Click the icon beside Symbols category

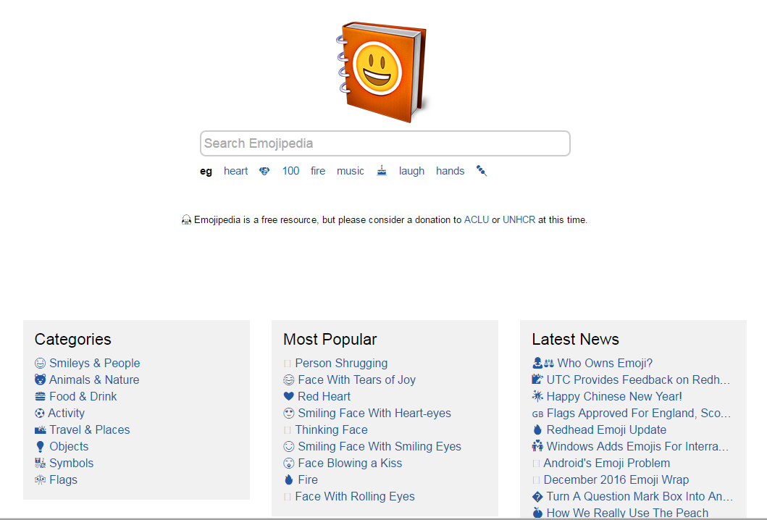[x=40, y=464]
